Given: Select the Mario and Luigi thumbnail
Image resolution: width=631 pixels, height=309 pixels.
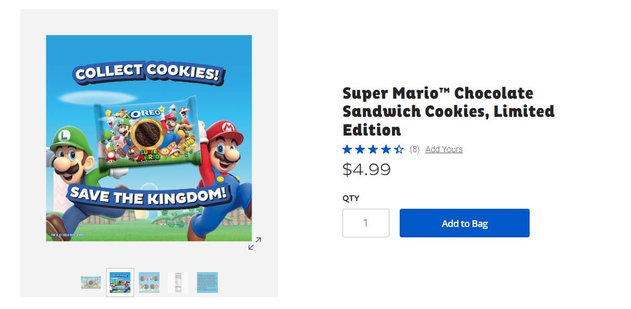Looking at the screenshot, I should click(x=120, y=283).
